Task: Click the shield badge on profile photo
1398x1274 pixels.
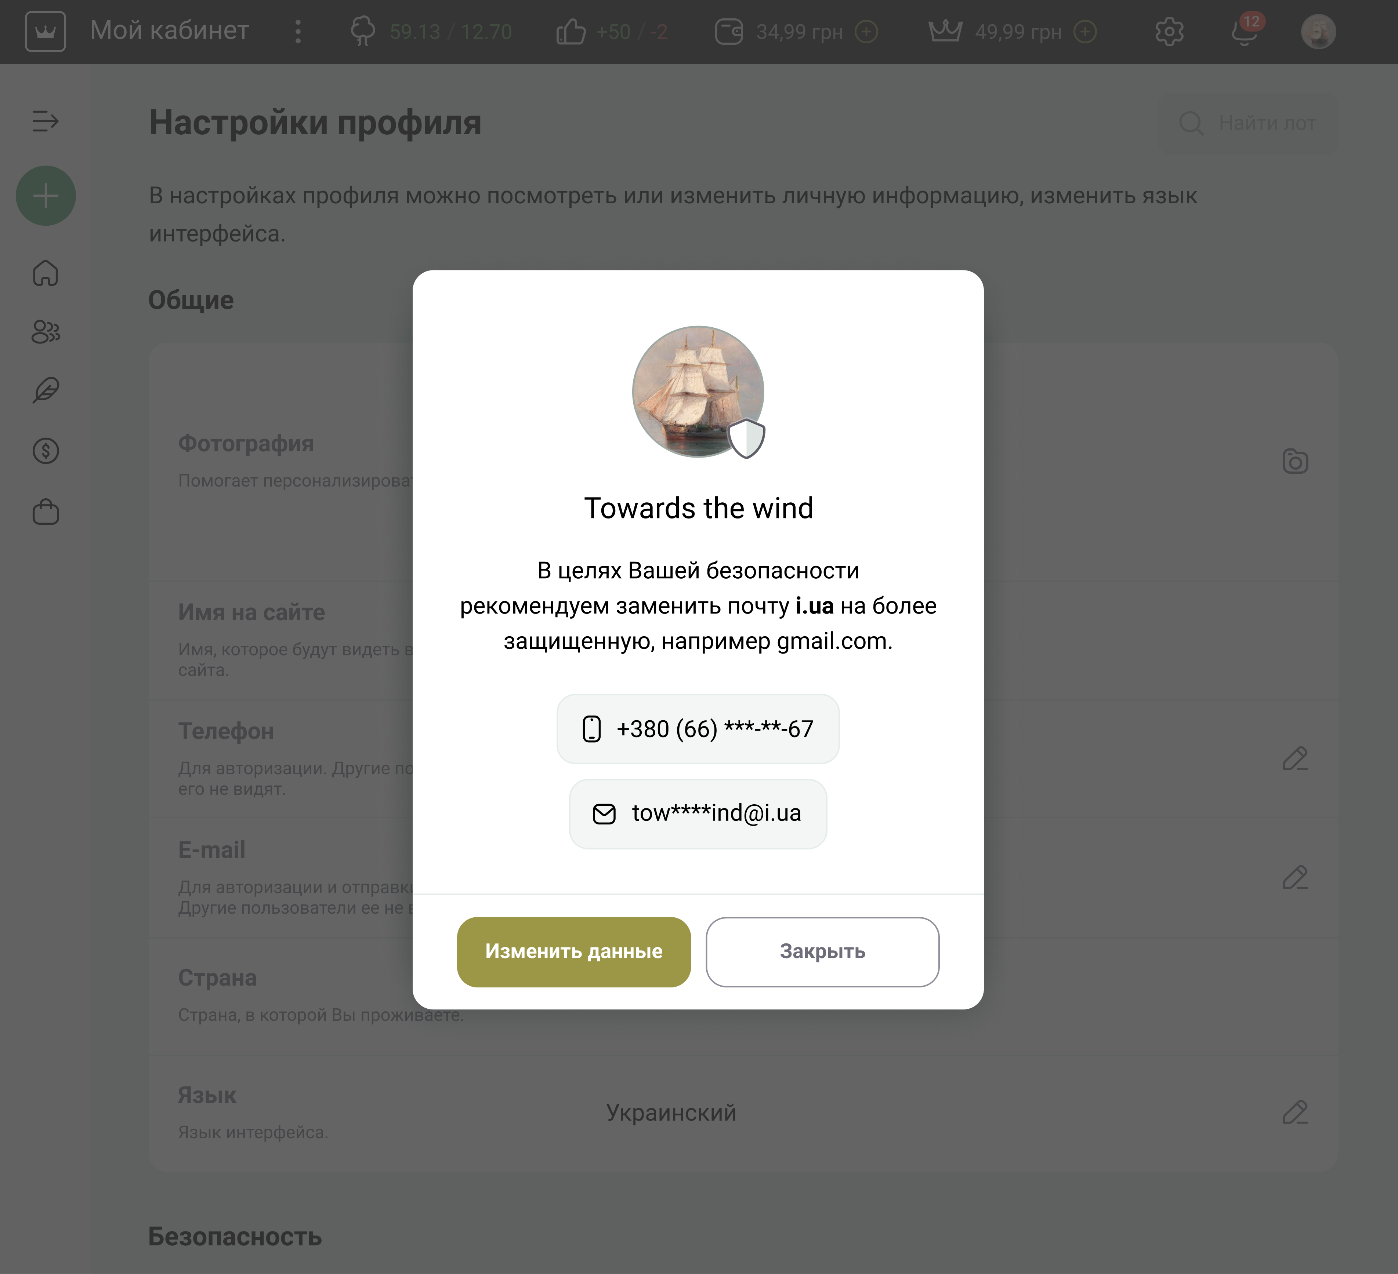Action: [746, 438]
